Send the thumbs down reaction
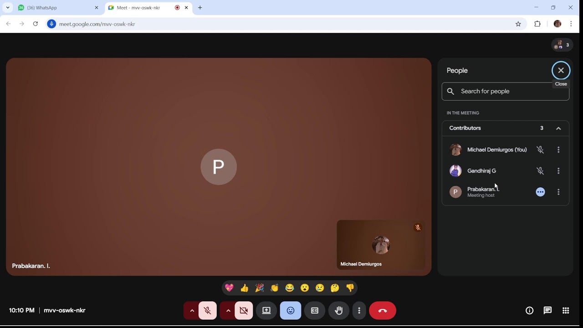The height and width of the screenshot is (328, 583). point(350,288)
